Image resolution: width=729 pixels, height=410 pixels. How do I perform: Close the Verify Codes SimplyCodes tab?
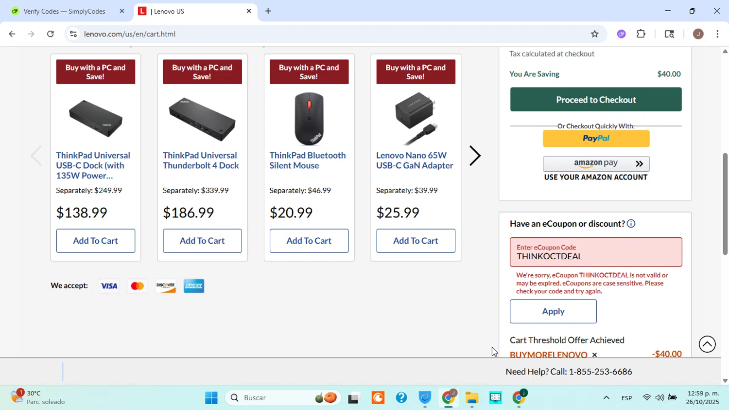click(x=122, y=11)
